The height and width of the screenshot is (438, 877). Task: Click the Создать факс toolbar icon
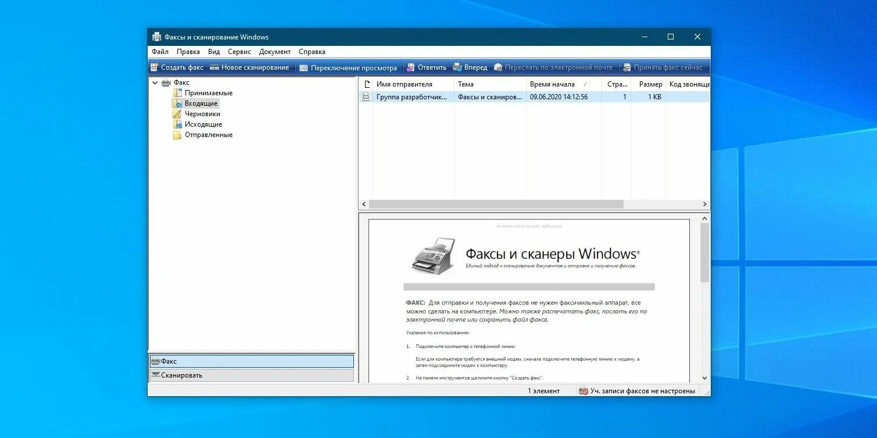(155, 67)
